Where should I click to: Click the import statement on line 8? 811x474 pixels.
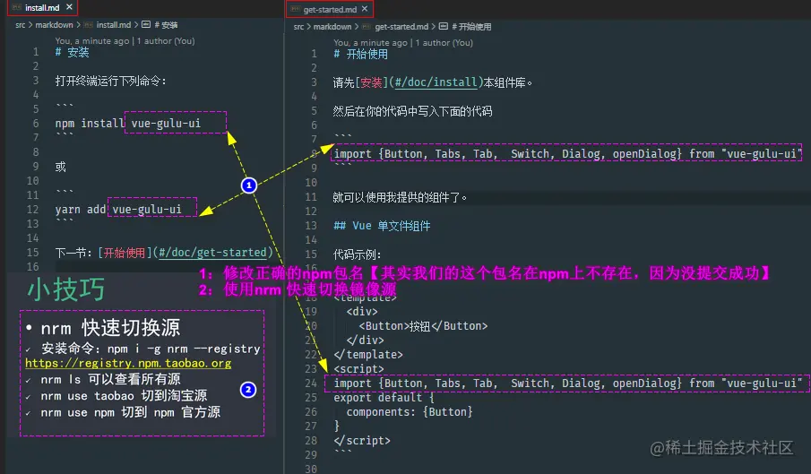pyautogui.click(x=567, y=153)
